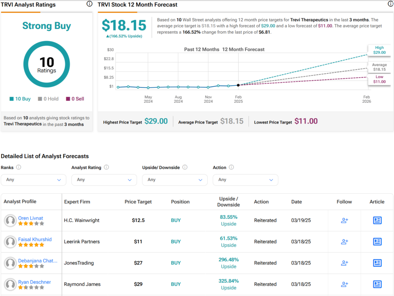The height and width of the screenshot is (296, 394).
Task: Click the High $29.00 forecast label
Action: 379,50
